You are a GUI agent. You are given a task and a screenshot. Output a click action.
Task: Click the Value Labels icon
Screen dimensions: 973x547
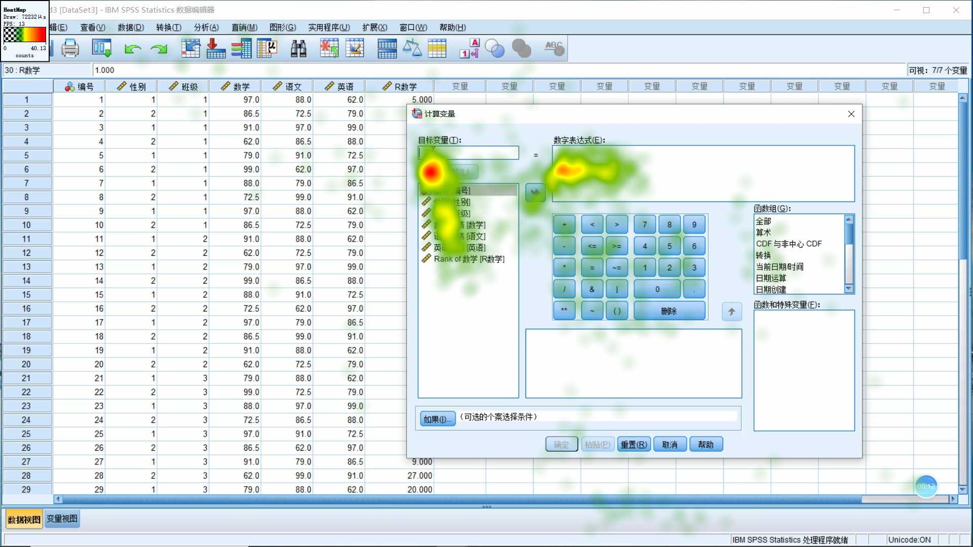(469, 49)
